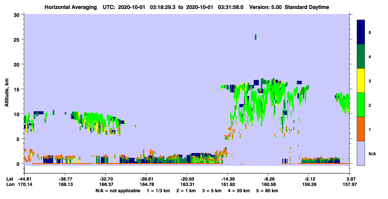Click the dark blue colorbar segment labeled 5
The image size is (388, 199).
point(361,32)
